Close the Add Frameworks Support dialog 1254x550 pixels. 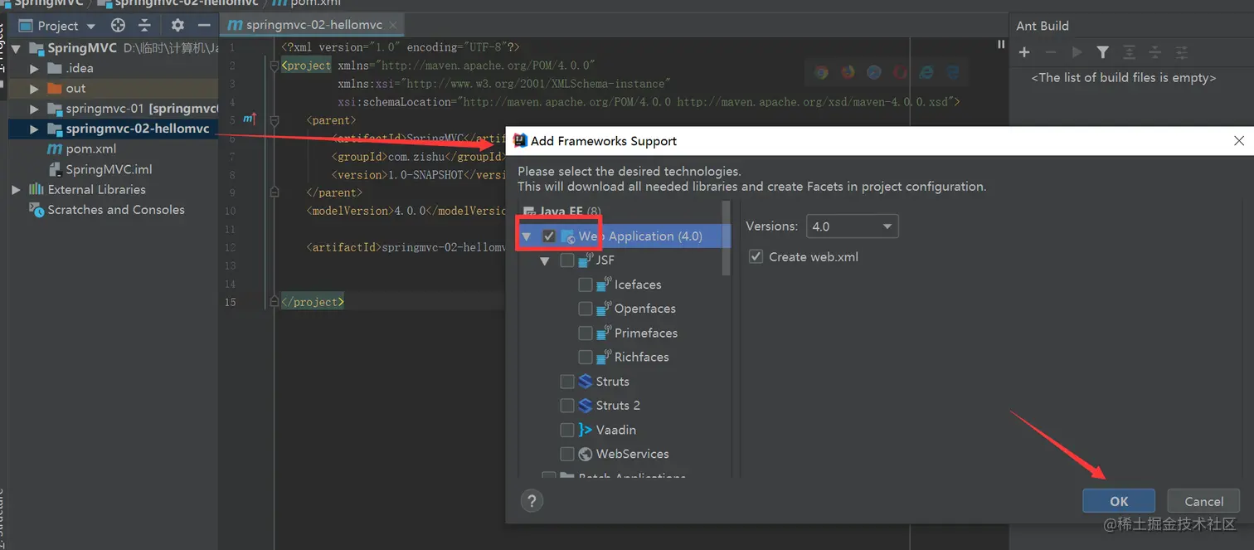(1239, 141)
